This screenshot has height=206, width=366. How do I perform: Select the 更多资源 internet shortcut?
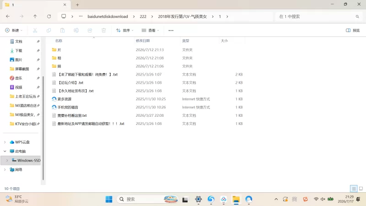pyautogui.click(x=64, y=99)
